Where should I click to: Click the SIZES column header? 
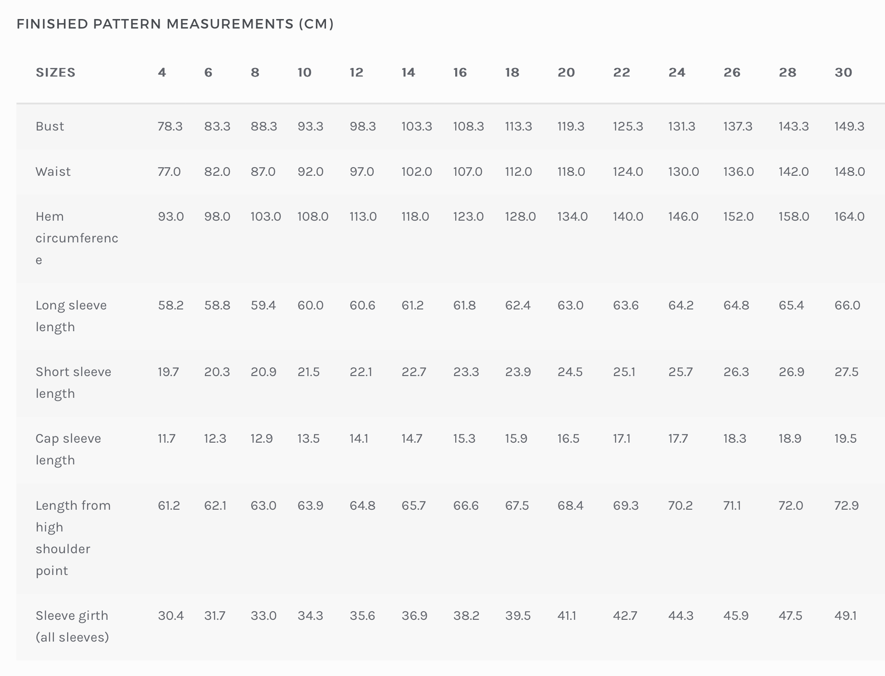[x=55, y=72]
